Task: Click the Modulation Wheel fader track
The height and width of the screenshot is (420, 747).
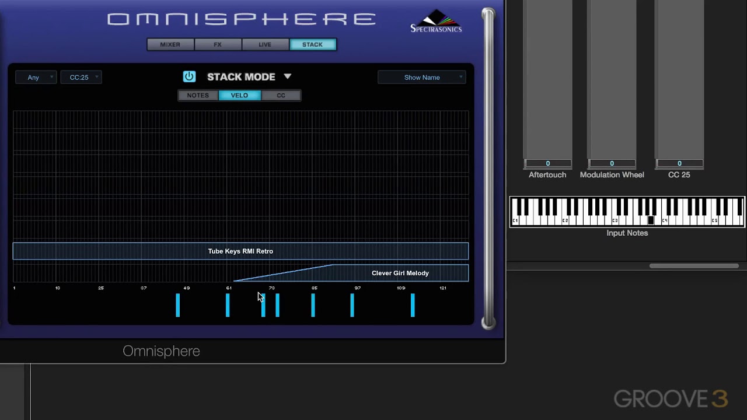Action: tap(612, 79)
